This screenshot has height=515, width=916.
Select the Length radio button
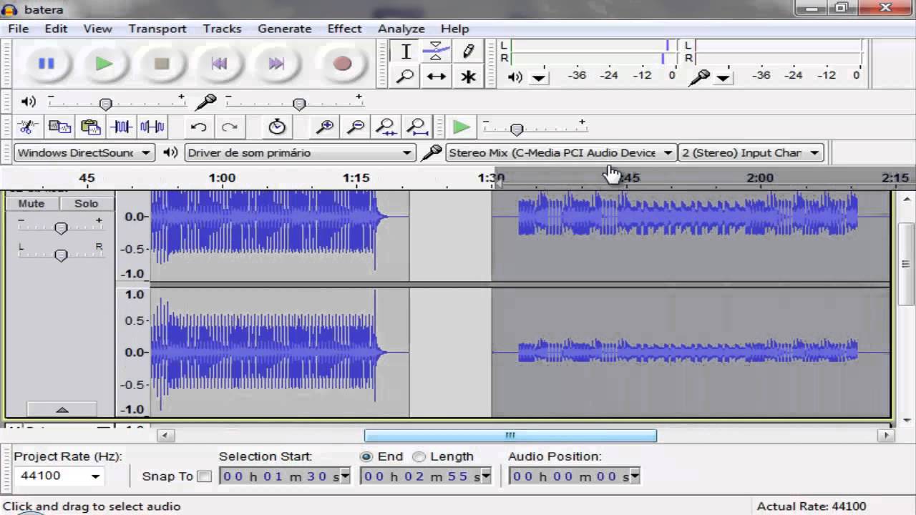(x=419, y=456)
